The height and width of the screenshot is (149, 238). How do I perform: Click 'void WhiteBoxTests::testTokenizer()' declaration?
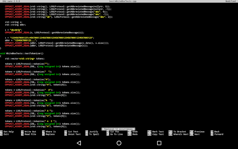pyautogui.click(x=22, y=54)
